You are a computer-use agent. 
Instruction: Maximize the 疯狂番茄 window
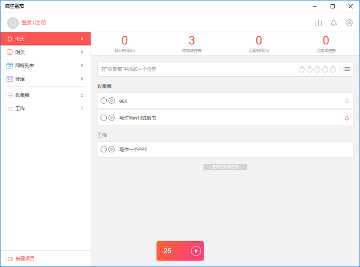[x=332, y=6]
